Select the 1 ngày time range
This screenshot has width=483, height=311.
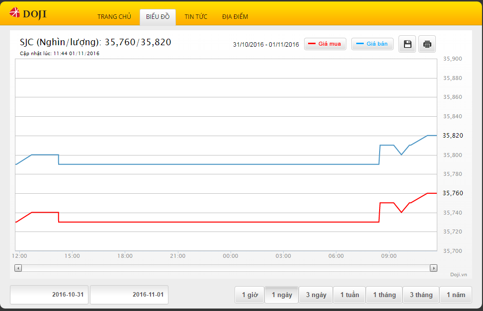282,295
